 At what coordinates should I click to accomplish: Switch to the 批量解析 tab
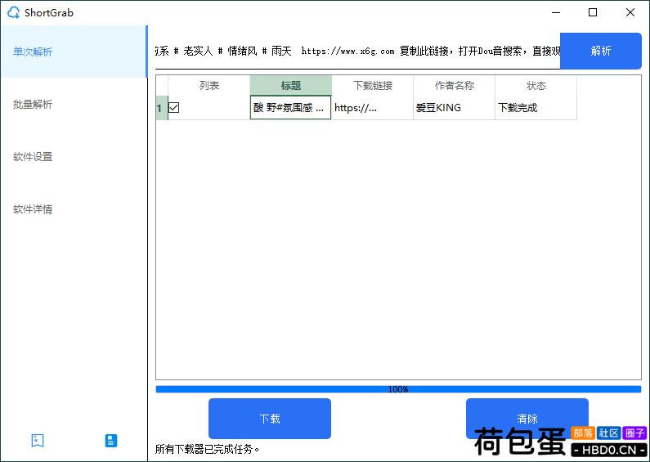pos(74,104)
